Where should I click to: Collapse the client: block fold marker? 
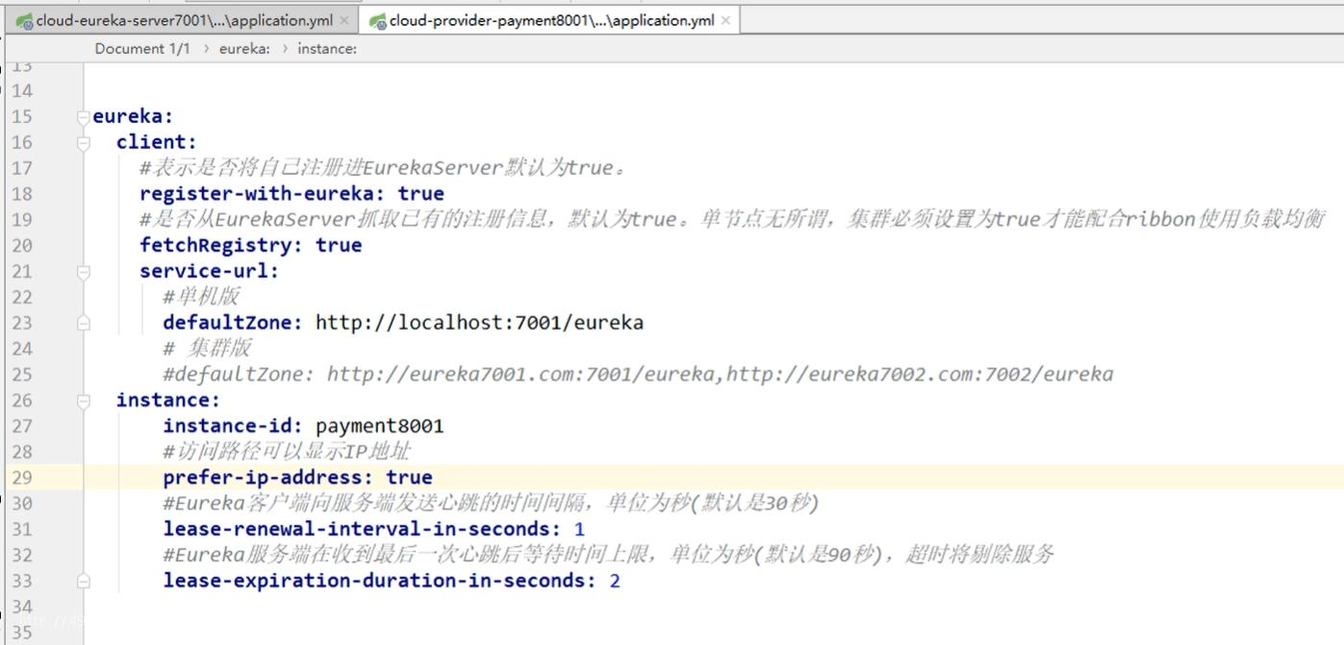pos(84,143)
